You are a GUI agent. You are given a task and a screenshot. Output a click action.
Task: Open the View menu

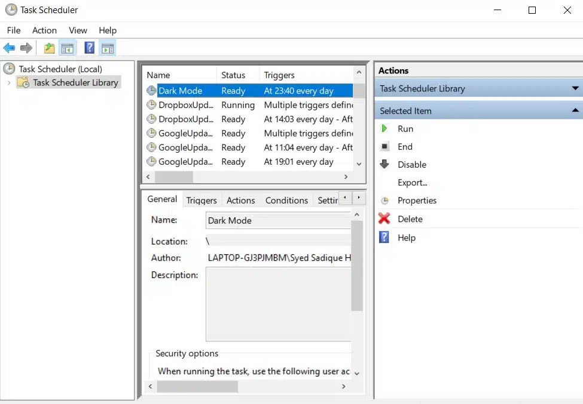coord(78,30)
